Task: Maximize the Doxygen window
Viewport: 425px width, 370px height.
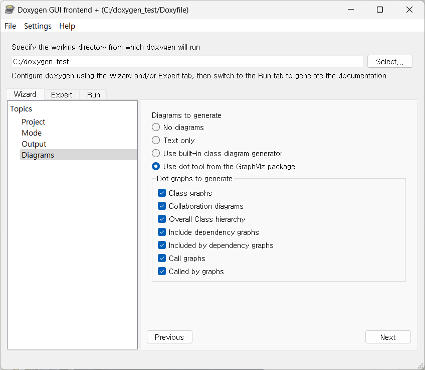Action: 380,10
